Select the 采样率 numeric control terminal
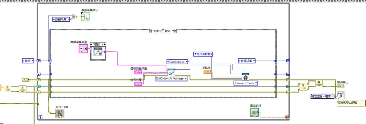This screenshot has height=124, width=366. [x=207, y=72]
